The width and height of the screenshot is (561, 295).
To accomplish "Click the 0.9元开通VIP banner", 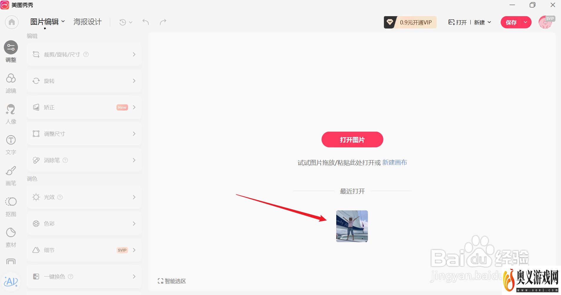I will pyautogui.click(x=410, y=22).
